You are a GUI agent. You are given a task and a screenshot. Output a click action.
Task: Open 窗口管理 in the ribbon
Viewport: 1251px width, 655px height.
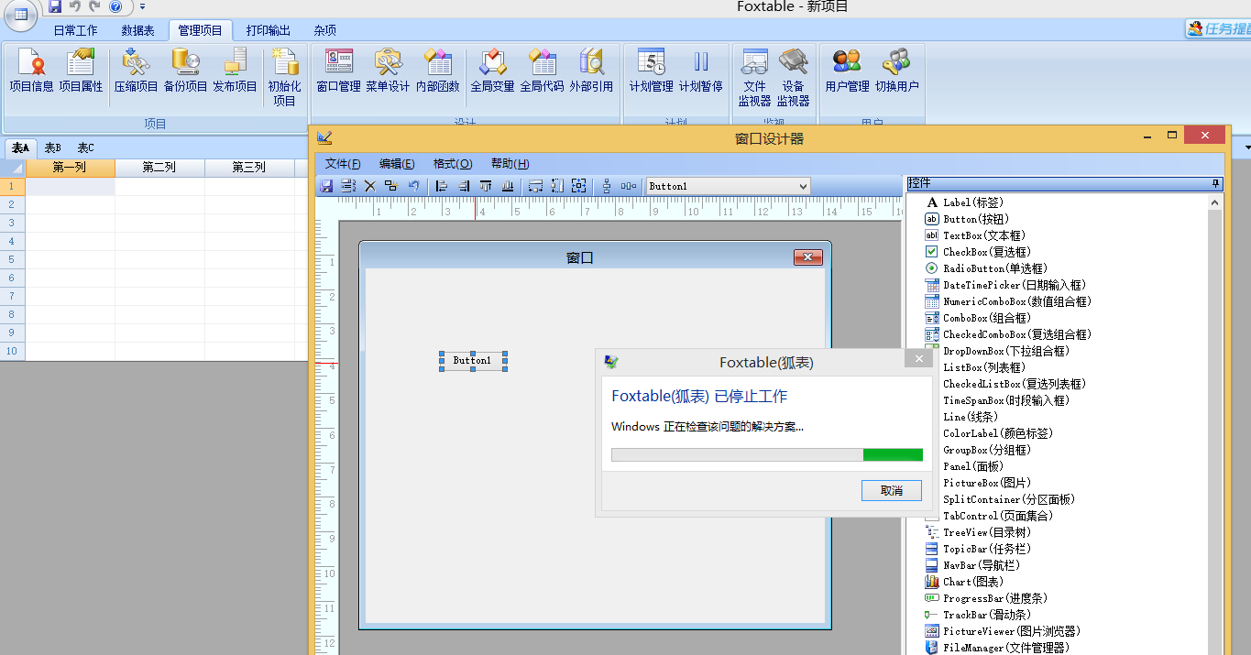(338, 70)
